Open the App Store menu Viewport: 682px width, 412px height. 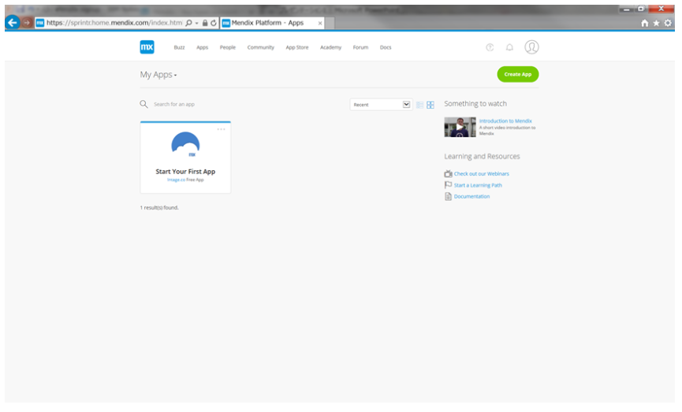(x=297, y=47)
